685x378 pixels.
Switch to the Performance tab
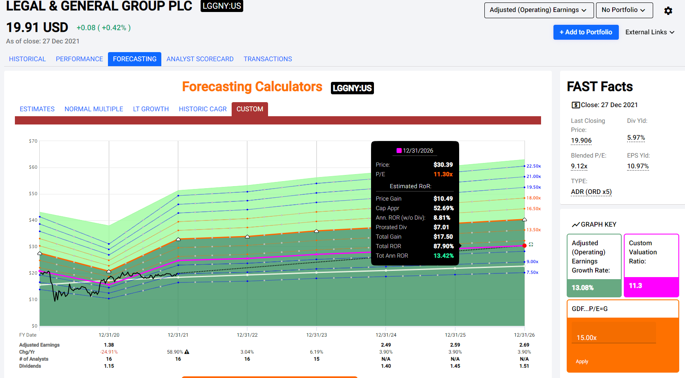pyautogui.click(x=79, y=59)
